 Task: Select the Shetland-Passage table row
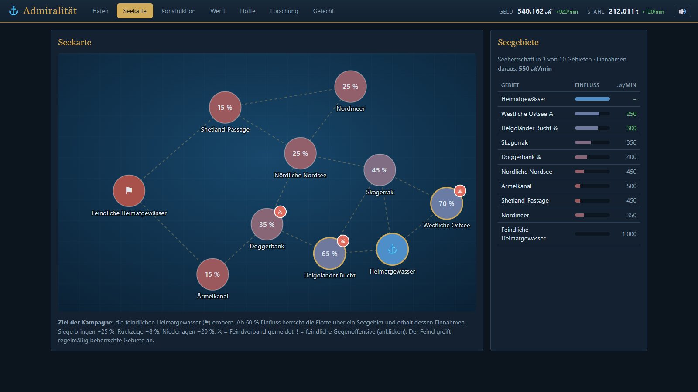[569, 200]
